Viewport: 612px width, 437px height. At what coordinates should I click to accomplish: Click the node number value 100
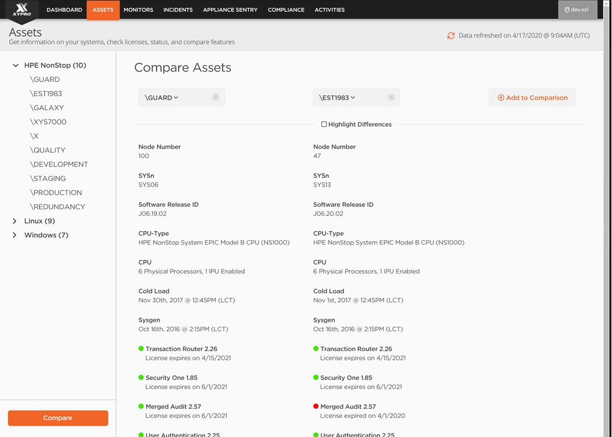pyautogui.click(x=143, y=156)
